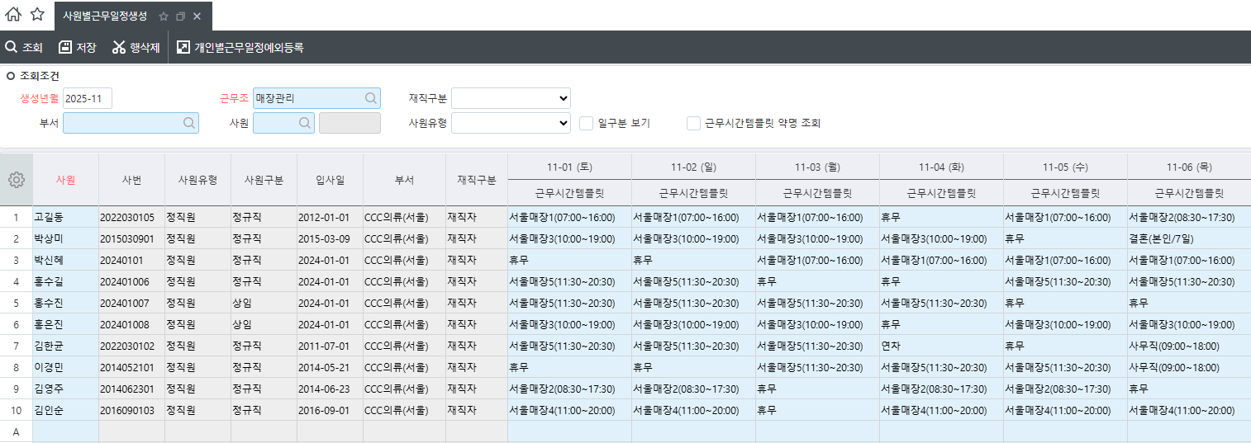Select the 고길동 employee cell
This screenshot has width=1251, height=443.
pos(65,217)
